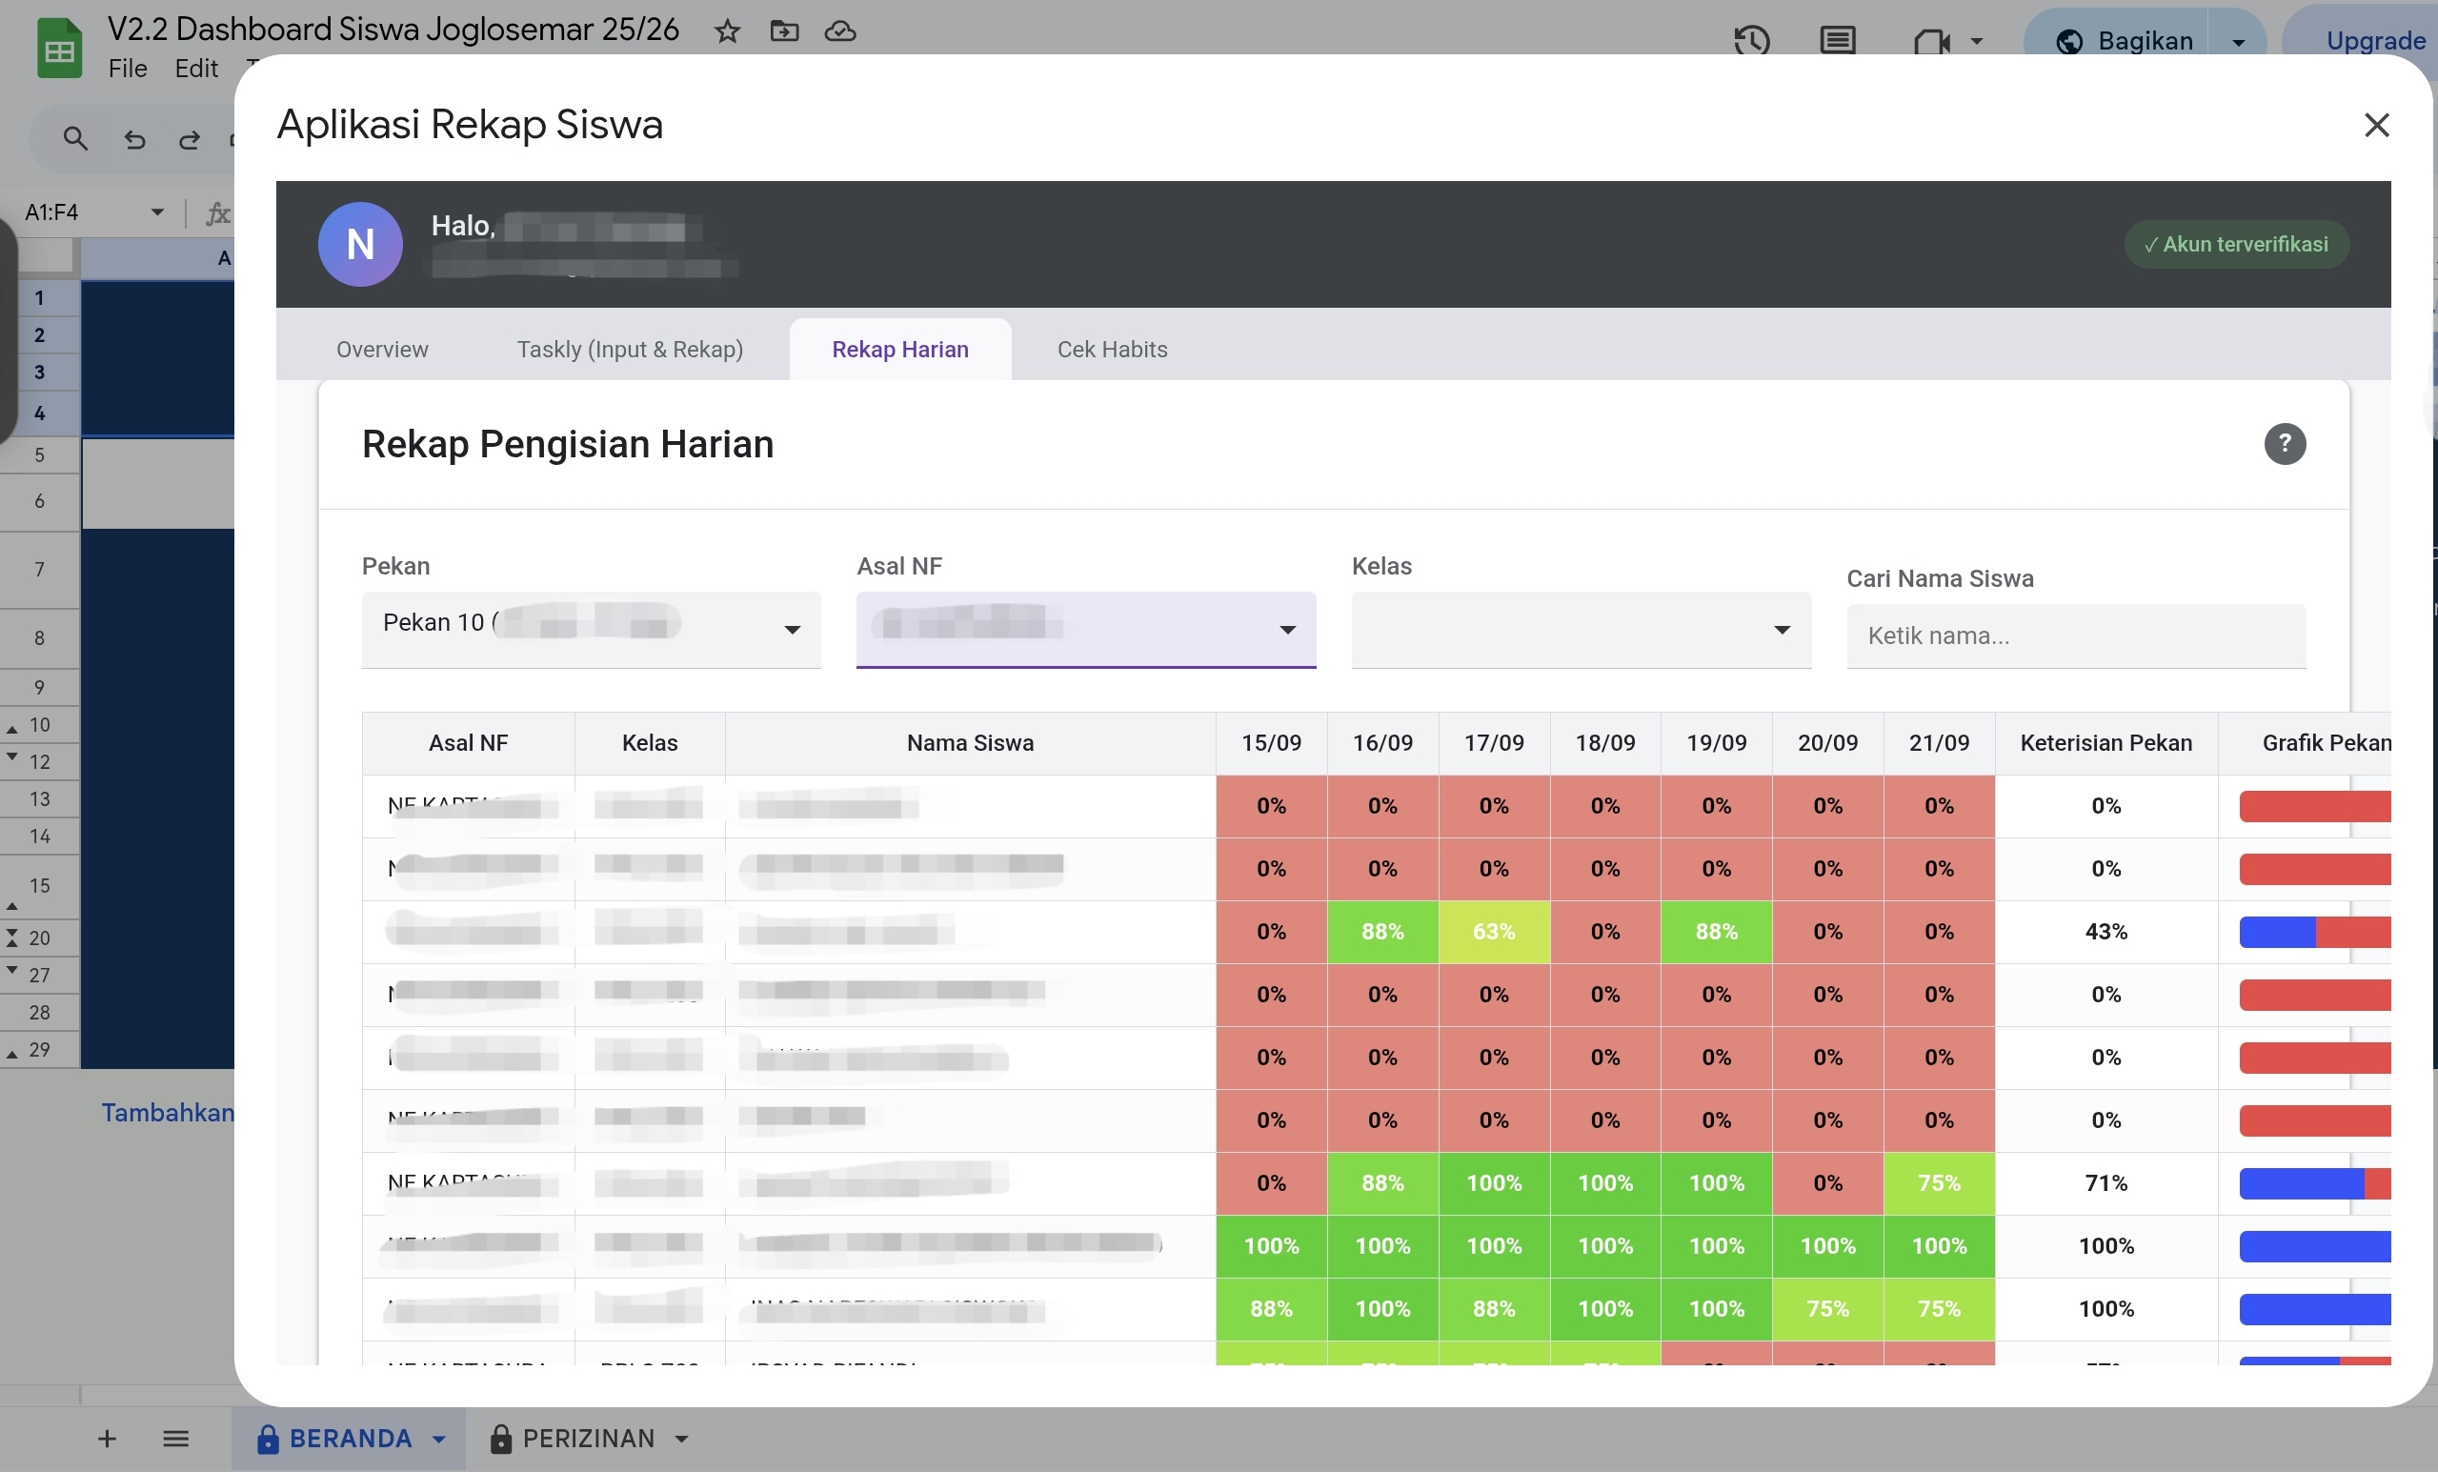
Task: Click the cloud save status icon
Action: pos(840,31)
